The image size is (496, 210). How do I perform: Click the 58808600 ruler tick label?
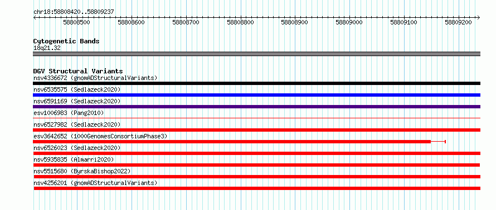pyautogui.click(x=132, y=22)
